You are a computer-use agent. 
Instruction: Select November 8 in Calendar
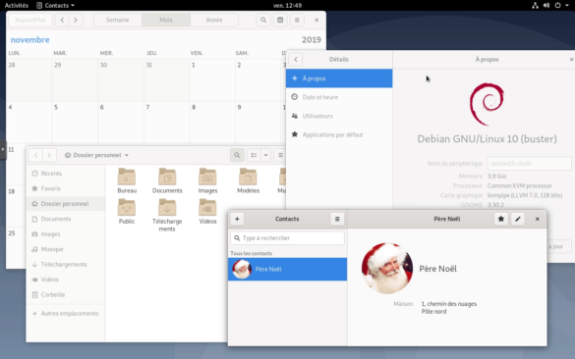211,123
